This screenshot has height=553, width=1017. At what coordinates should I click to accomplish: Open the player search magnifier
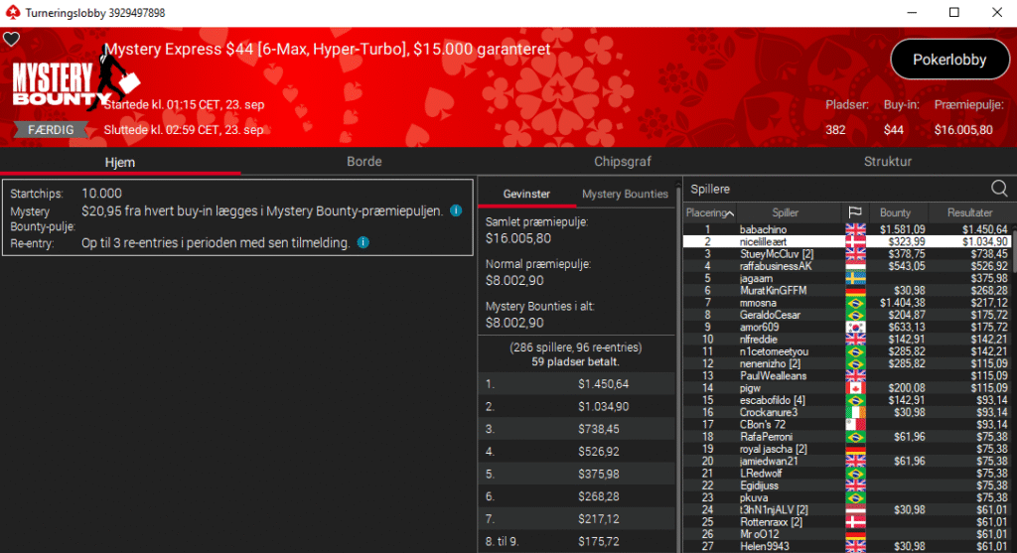(999, 189)
